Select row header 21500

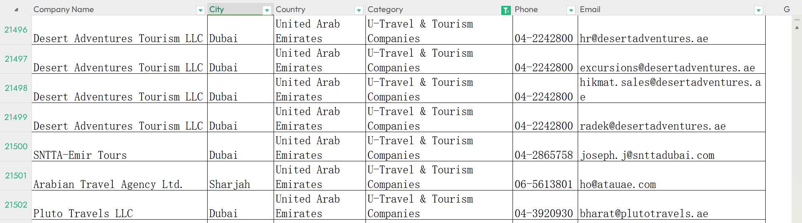pyautogui.click(x=16, y=146)
